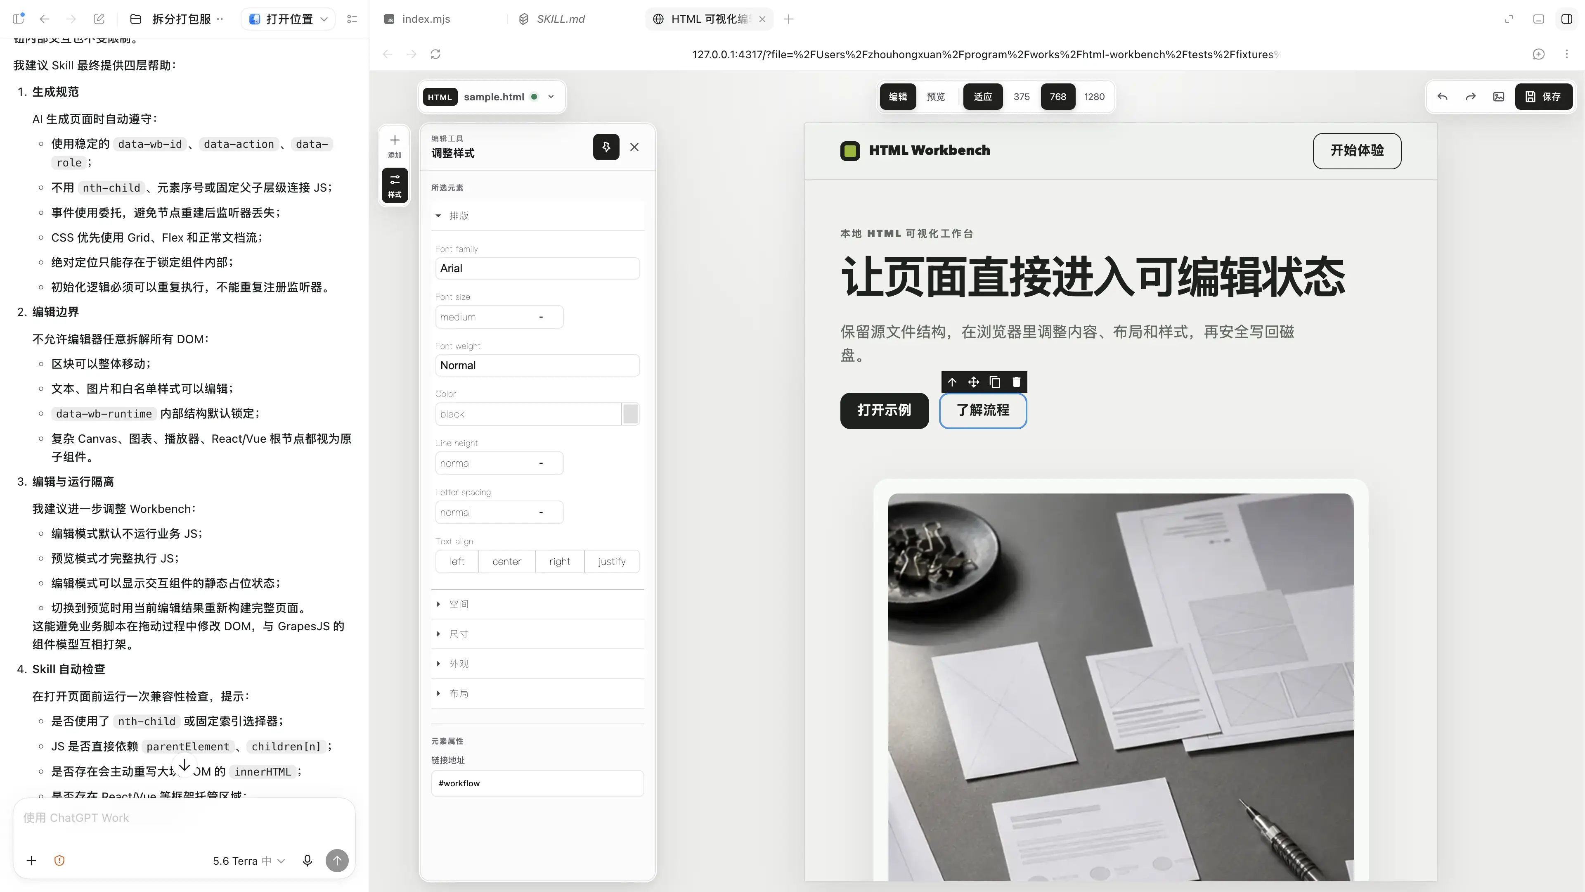
Task: Close the 调整样式 panel
Action: 634,147
